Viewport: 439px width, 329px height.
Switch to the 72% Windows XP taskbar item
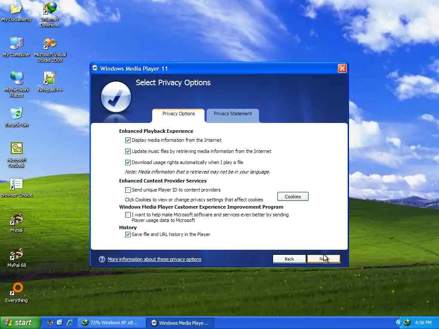111,323
